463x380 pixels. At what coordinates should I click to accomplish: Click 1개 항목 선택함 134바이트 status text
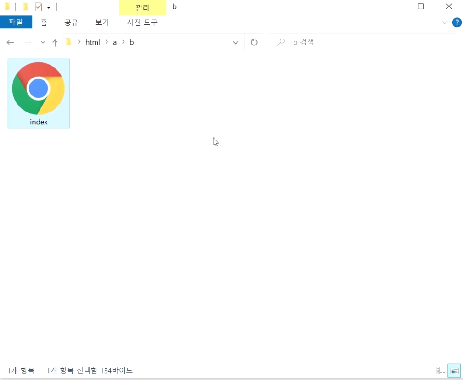coord(90,370)
